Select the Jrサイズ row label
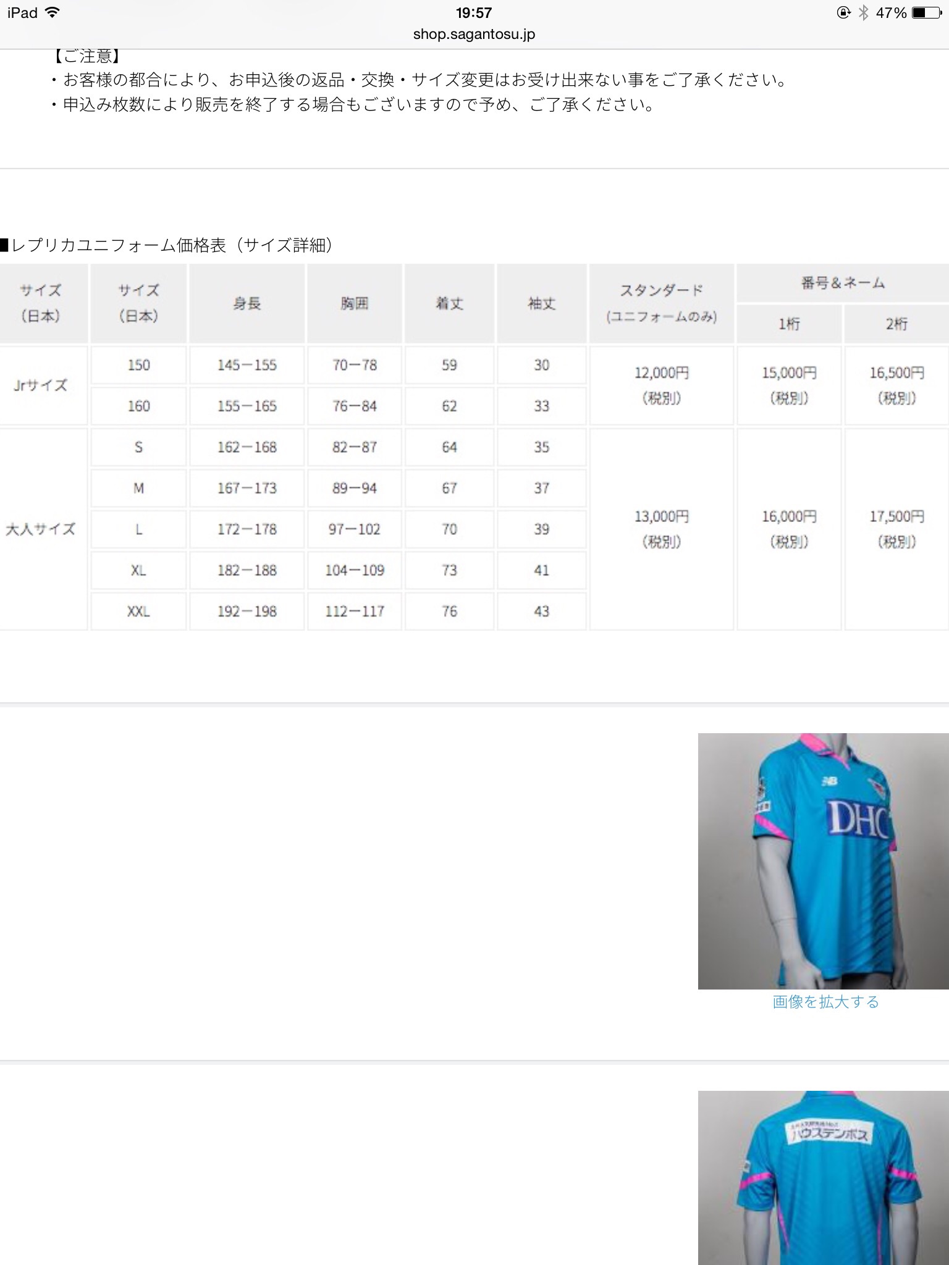This screenshot has width=949, height=1265. [41, 385]
